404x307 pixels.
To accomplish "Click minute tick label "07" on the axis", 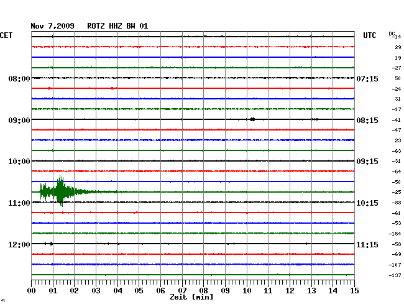I will [x=182, y=290].
